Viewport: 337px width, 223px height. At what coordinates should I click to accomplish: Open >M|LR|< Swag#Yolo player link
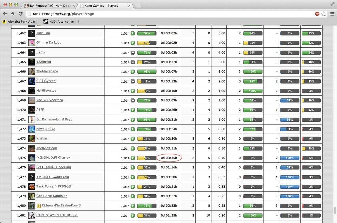53,177
